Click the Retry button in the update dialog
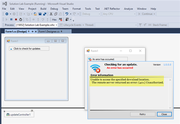Screen dimensions: 180x124 pyautogui.click(x=143, y=114)
